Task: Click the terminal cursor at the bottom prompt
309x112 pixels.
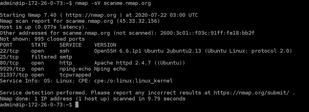Action: coord(77,105)
